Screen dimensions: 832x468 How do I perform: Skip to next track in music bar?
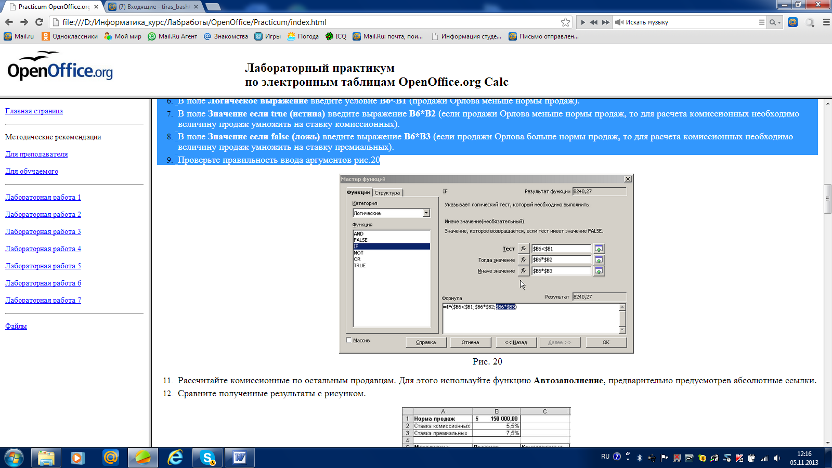click(606, 22)
